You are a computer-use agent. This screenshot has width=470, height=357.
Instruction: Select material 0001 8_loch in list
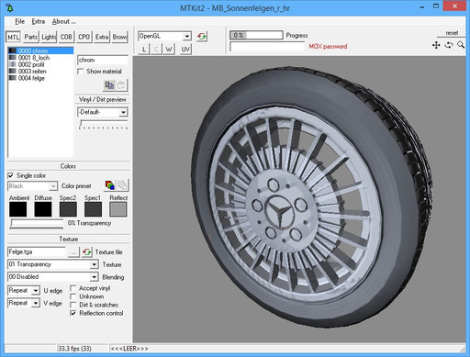(40, 58)
